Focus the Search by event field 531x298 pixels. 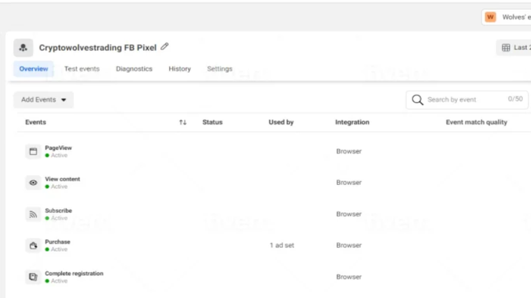tap(465, 100)
